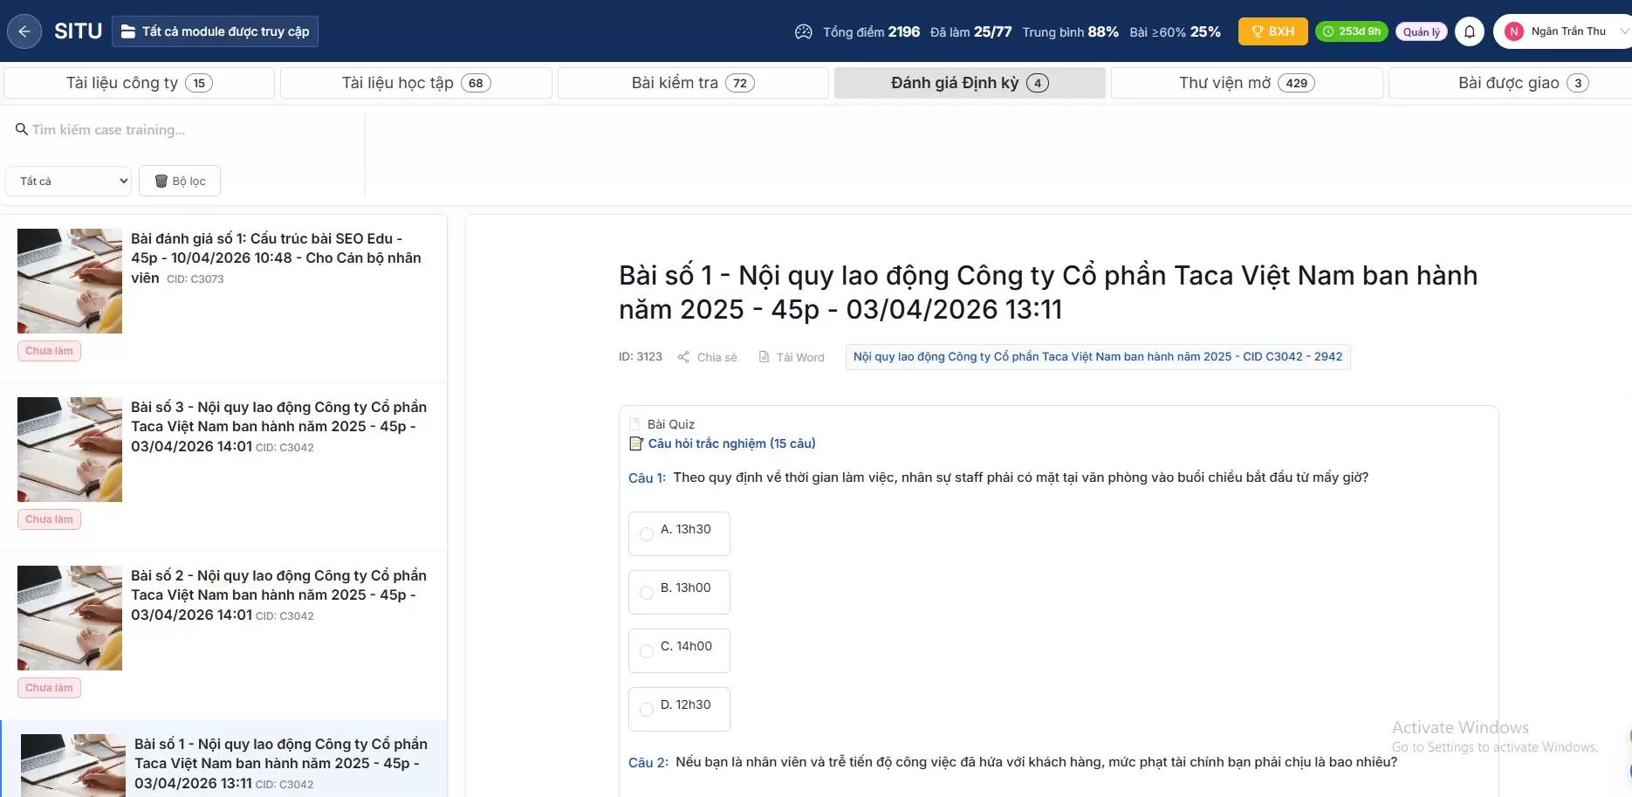The image size is (1632, 797).
Task: Open the Bài được giao tab
Action: (1510, 83)
